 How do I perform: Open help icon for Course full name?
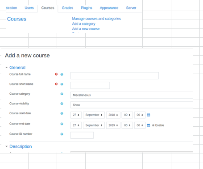click(62, 74)
